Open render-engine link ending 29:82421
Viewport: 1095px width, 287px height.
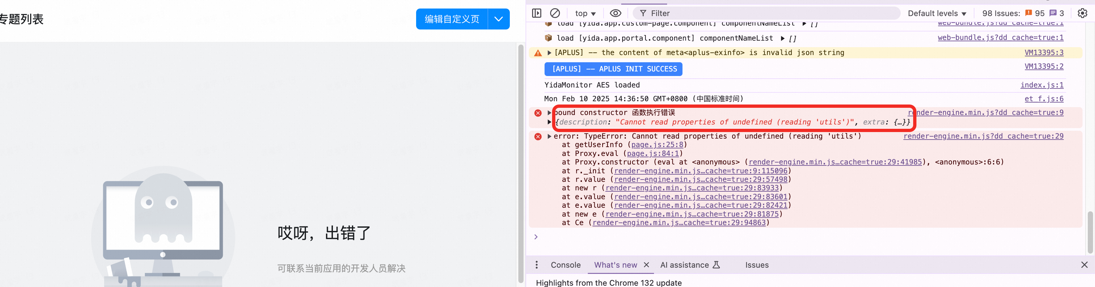click(701, 205)
